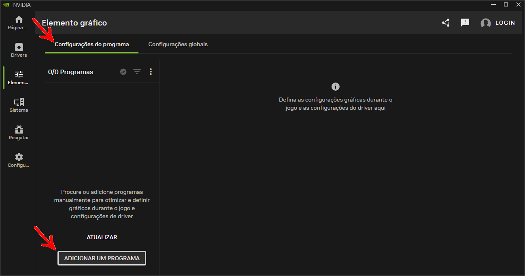Image resolution: width=525 pixels, height=276 pixels.
Task: Toggle the optimized checkmark filter icon
Action: point(123,72)
